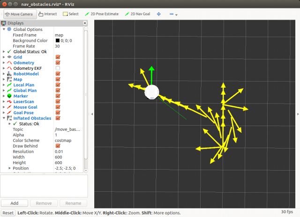Image resolution: width=300 pixels, height=217 pixels.
Task: Click the blue plus add-tool icon
Action: 159,14
